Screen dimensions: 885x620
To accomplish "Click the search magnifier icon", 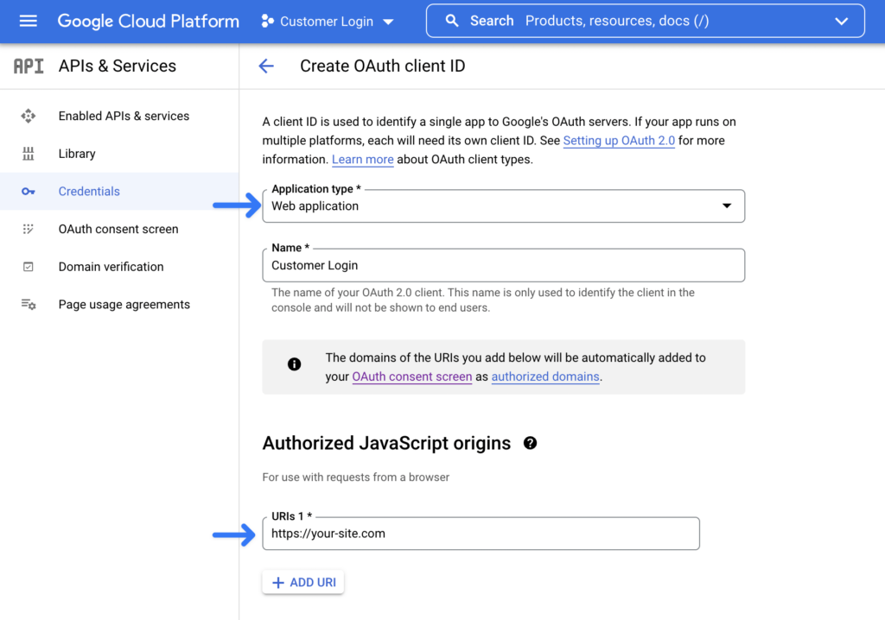I will click(452, 20).
